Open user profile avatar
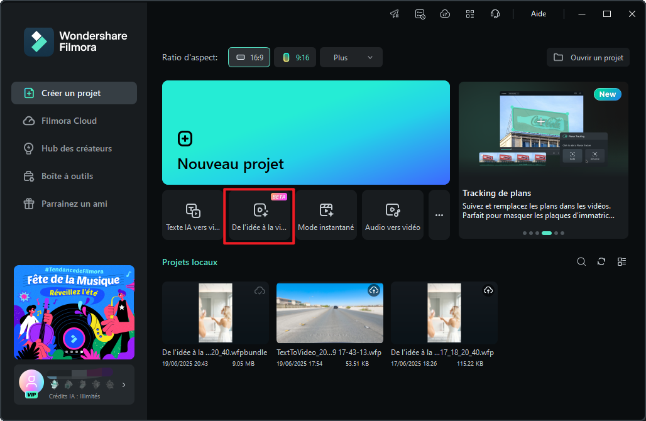This screenshot has height=421, width=646. pyautogui.click(x=31, y=383)
